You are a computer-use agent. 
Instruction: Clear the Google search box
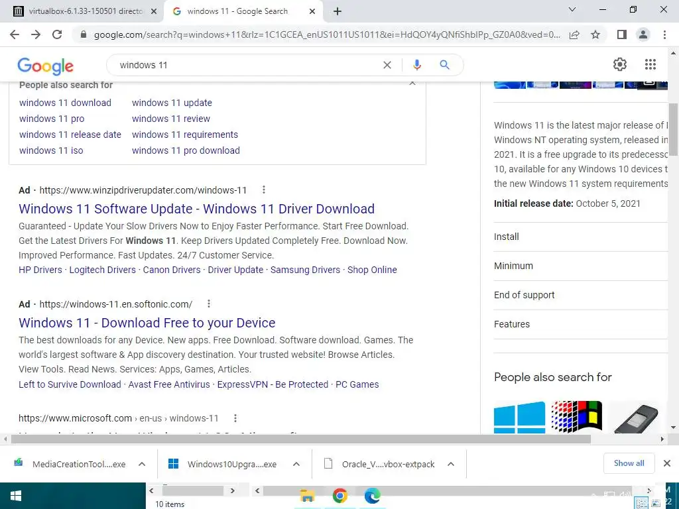tap(387, 65)
